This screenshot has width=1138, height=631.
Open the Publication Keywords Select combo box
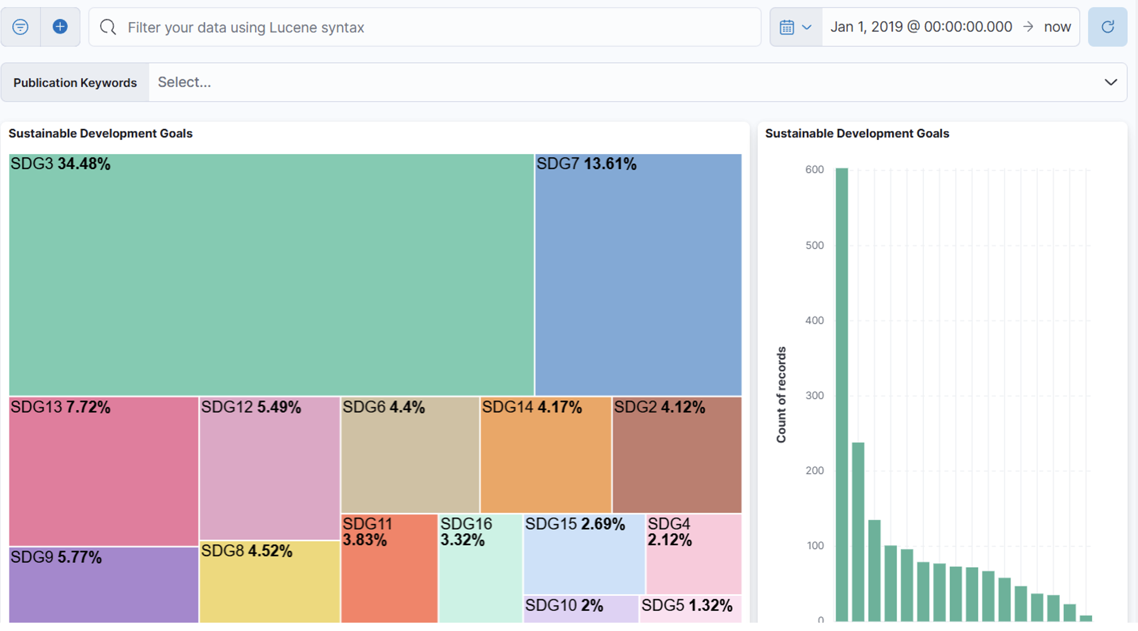pyautogui.click(x=638, y=82)
